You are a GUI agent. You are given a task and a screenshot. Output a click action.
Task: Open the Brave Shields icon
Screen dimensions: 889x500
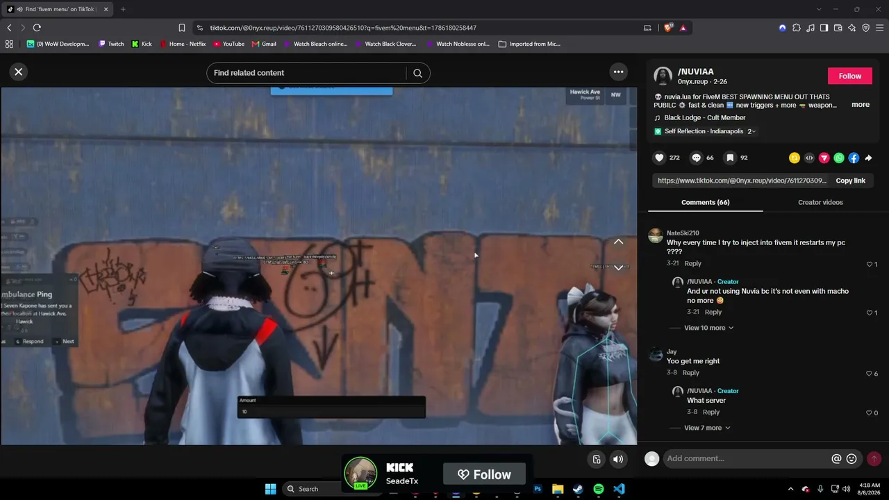point(668,28)
